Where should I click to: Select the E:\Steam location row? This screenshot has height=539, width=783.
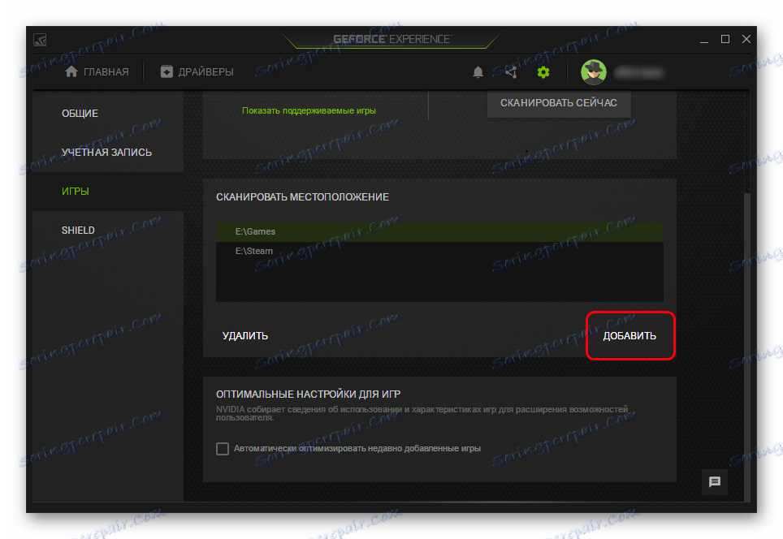click(439, 251)
